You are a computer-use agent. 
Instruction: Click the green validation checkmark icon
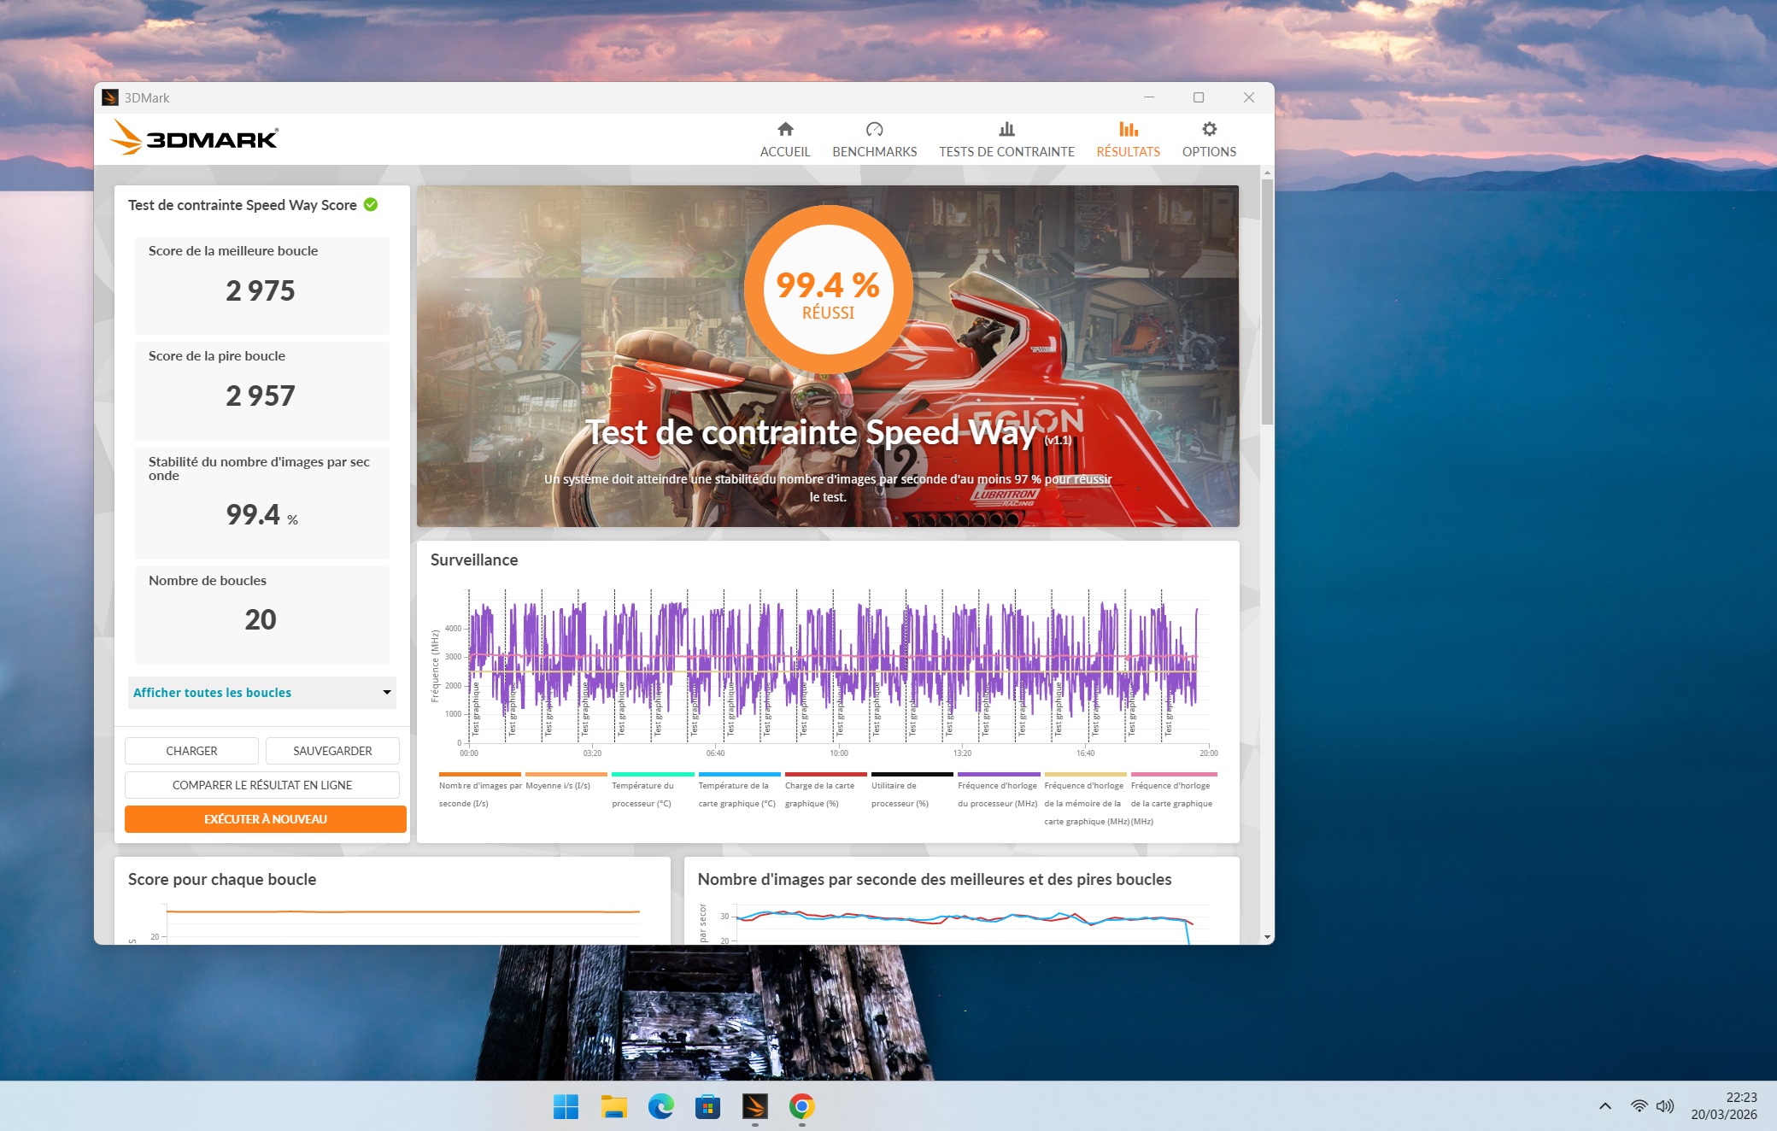371,205
